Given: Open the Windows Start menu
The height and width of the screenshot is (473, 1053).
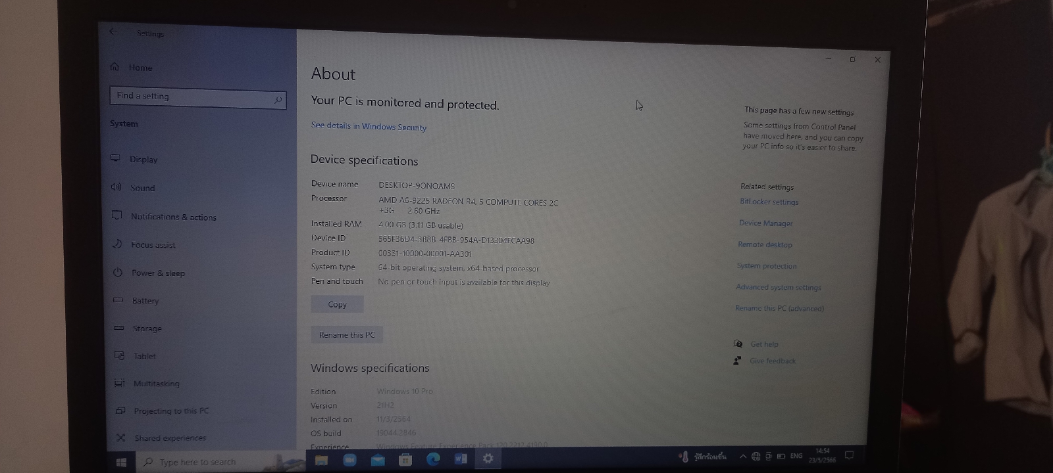Looking at the screenshot, I should click(x=121, y=462).
